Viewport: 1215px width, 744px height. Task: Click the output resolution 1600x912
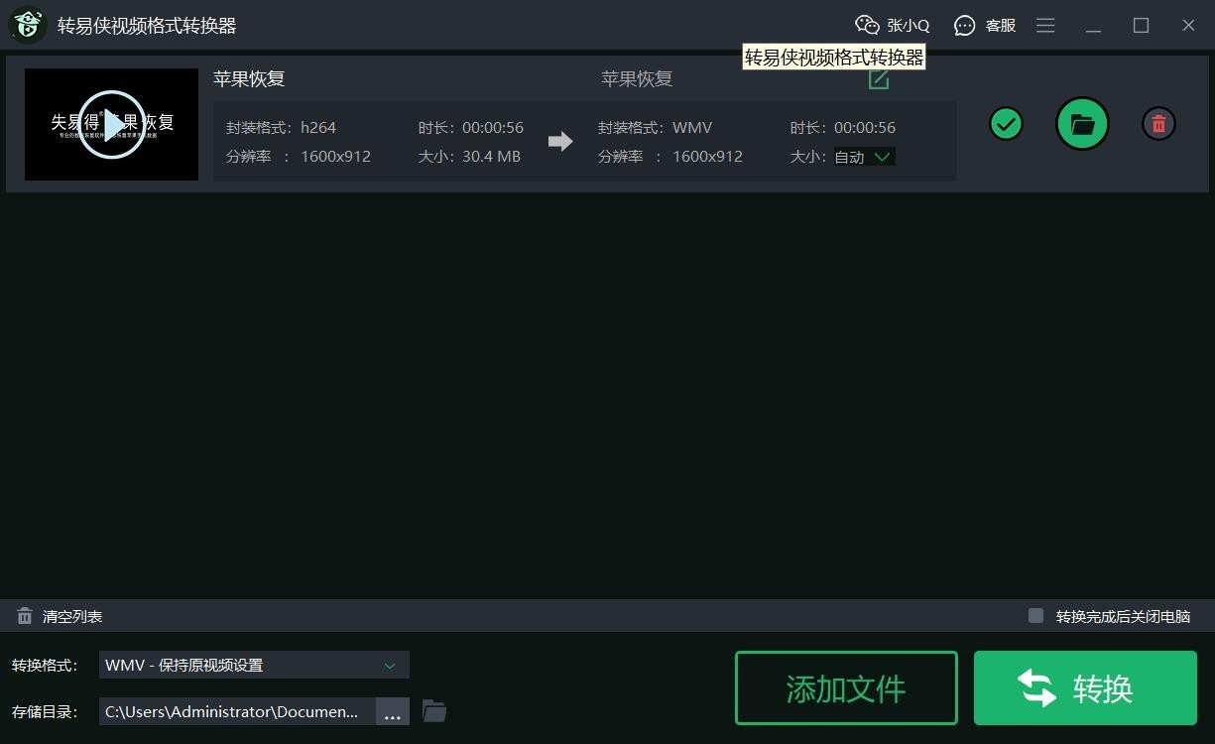pyautogui.click(x=707, y=157)
